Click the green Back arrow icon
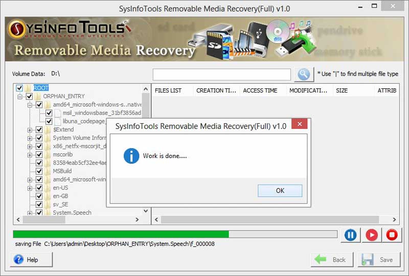 click(321, 259)
